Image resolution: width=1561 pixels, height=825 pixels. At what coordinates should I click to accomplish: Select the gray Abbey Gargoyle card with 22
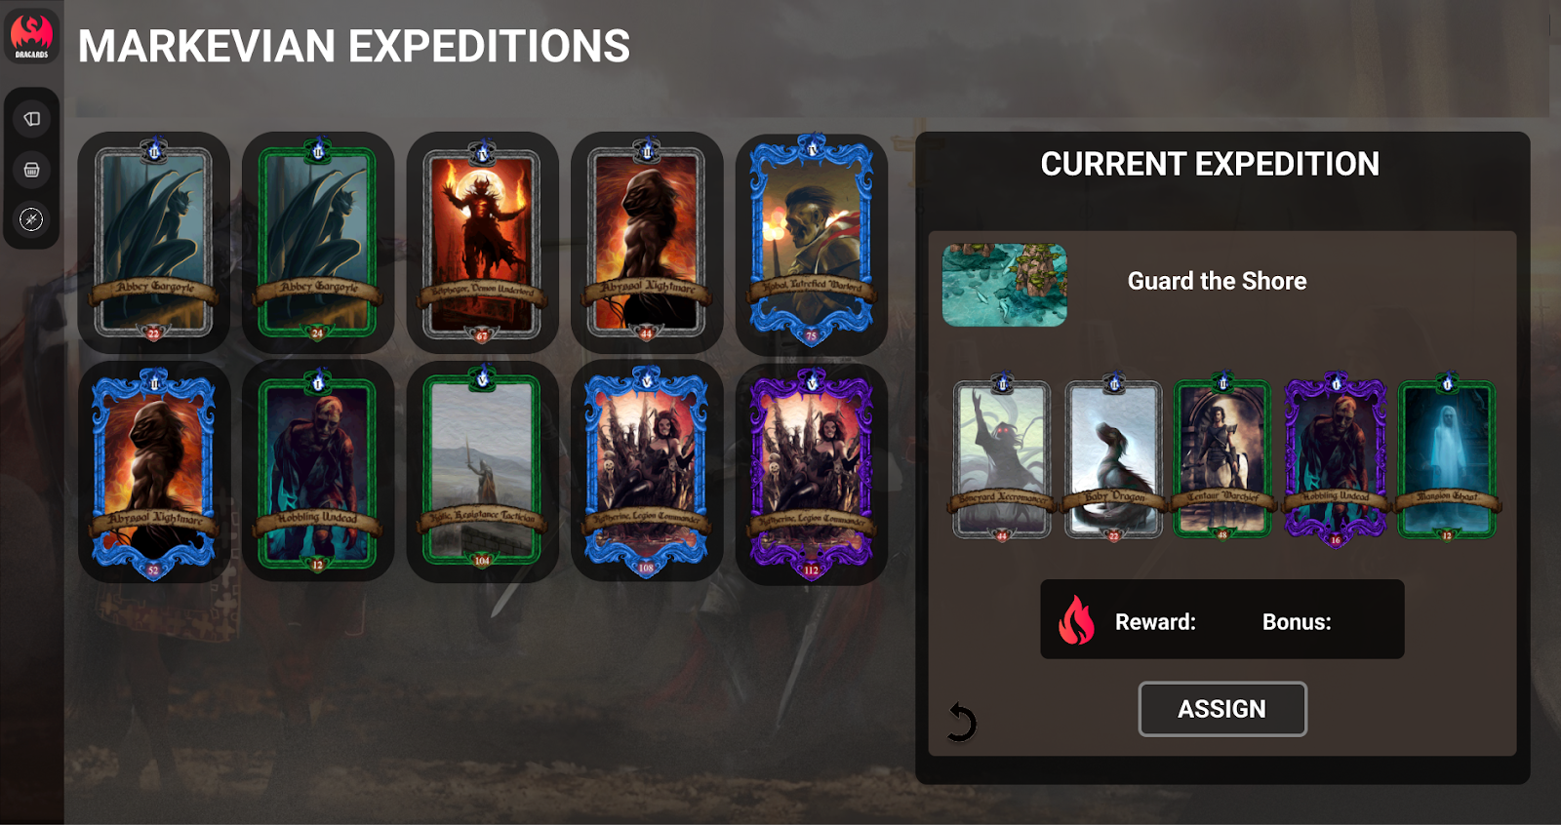[x=153, y=242]
